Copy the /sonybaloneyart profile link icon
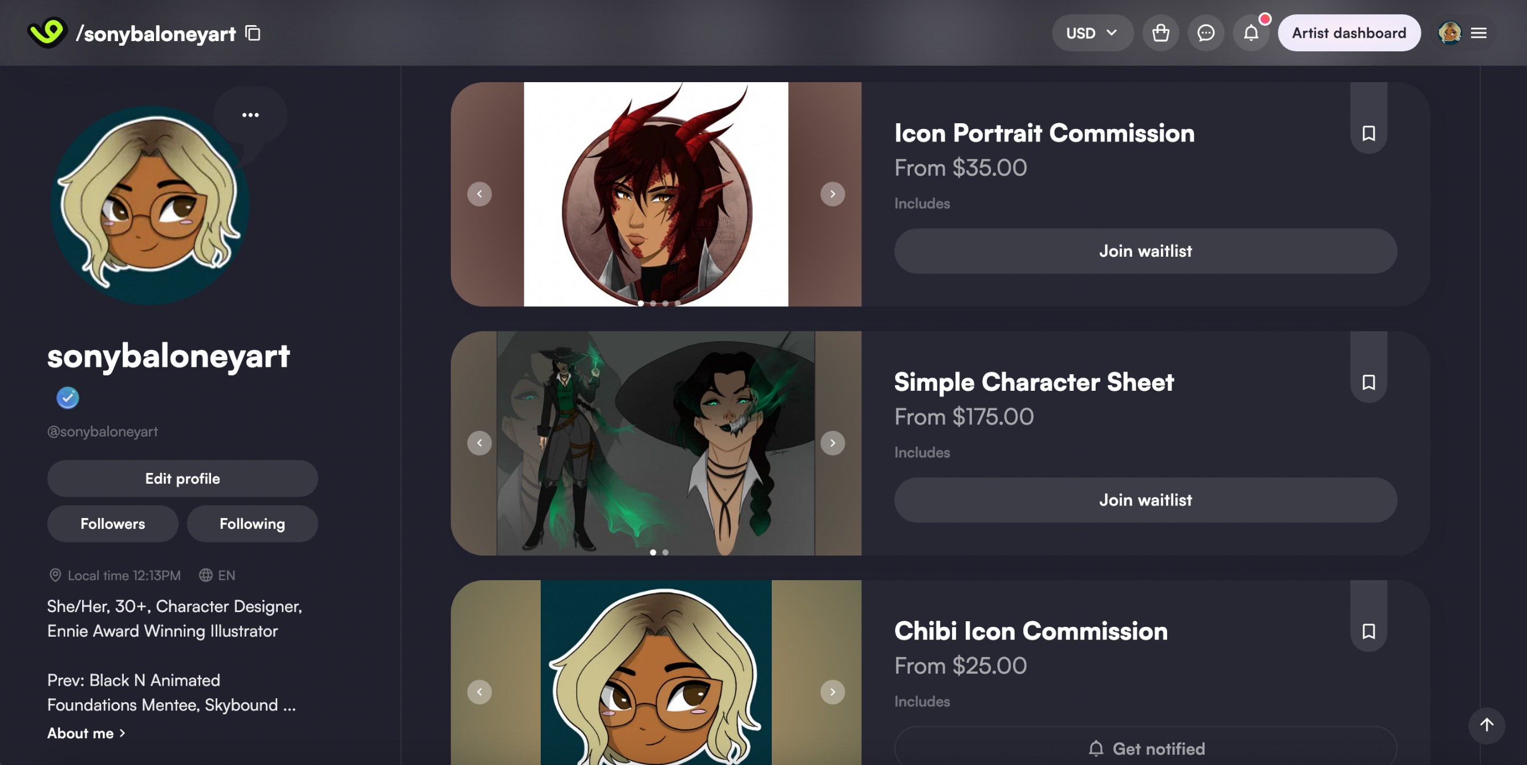The width and height of the screenshot is (1527, 765). point(253,33)
